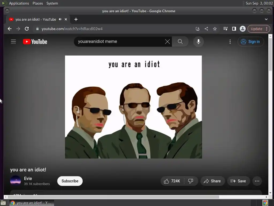The height and width of the screenshot is (206, 274).
Task: Open the tab search dropdown chevron
Action: (266, 19)
